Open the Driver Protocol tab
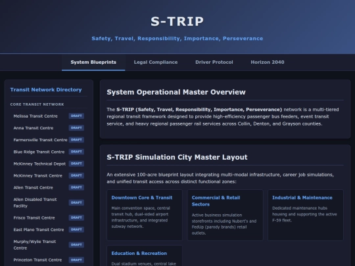Image resolution: width=355 pixels, height=266 pixels. click(214, 62)
